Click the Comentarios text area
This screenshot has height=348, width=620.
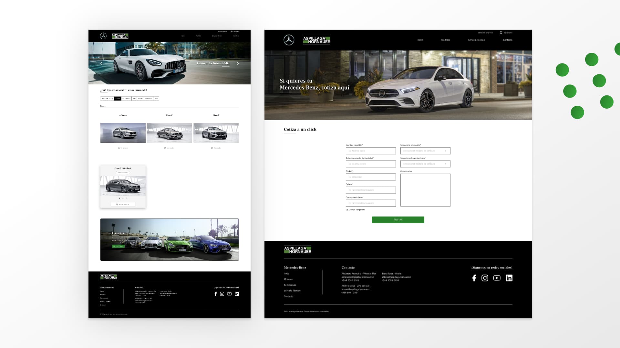coord(425,190)
